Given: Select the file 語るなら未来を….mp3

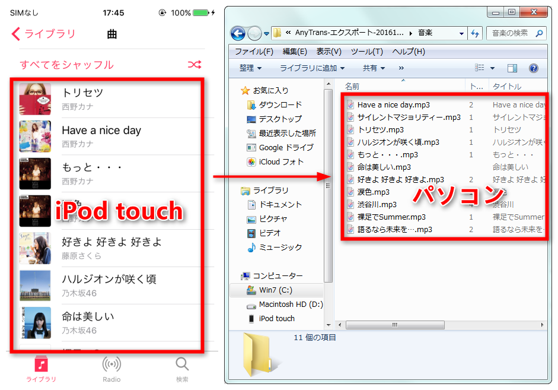Looking at the screenshot, I should click(x=390, y=229).
